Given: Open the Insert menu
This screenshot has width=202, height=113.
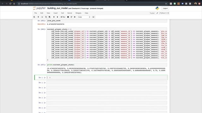Looking at the screenshot, I should (x=56, y=13).
